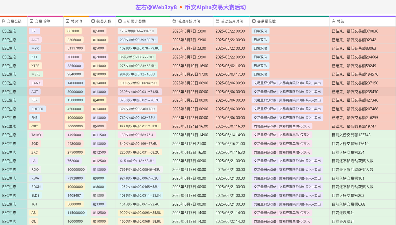This screenshot has width=396, height=225.
Task: Select the TGT coin tag
Action: click(x=34, y=204)
